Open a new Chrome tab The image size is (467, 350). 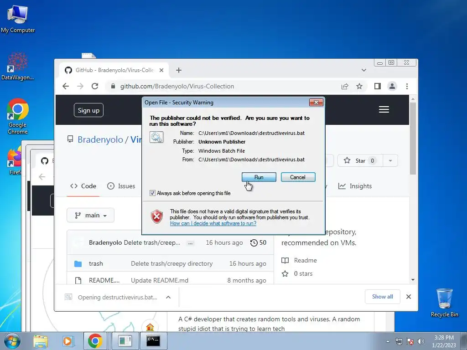[179, 70]
